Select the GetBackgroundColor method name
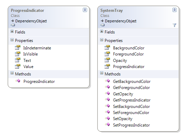The width and height of the screenshot is (184, 137). [x=132, y=82]
